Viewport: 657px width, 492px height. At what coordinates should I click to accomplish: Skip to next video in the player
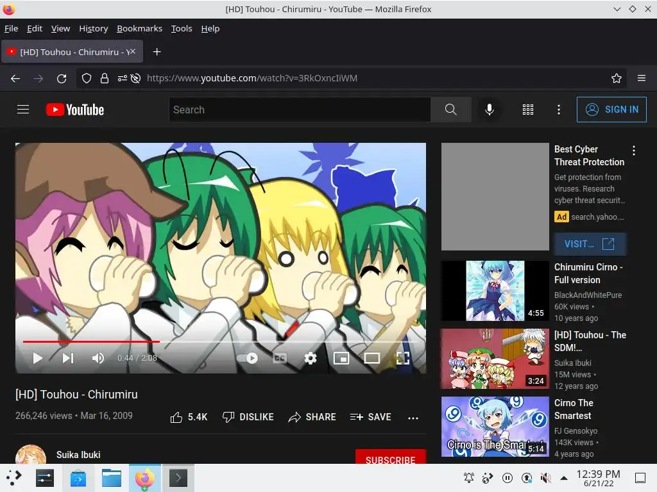[68, 358]
